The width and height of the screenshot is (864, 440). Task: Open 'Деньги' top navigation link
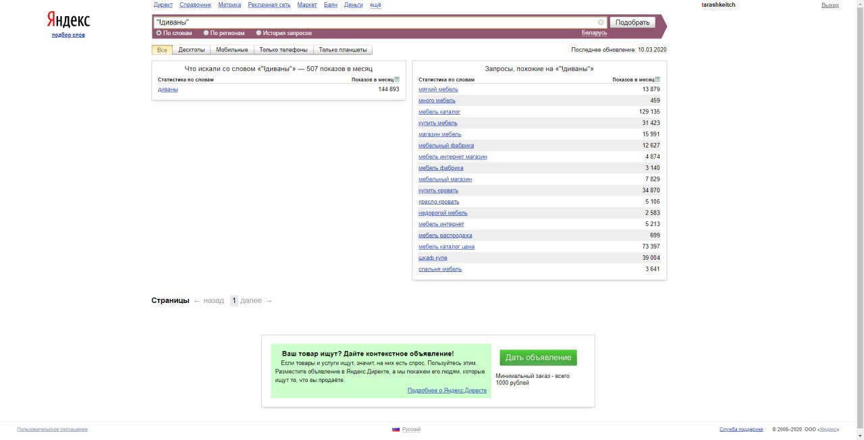[x=353, y=5]
